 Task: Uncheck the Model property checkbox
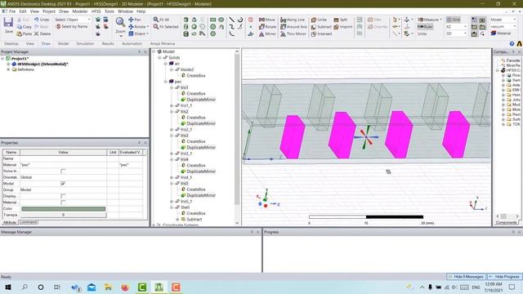pos(63,184)
